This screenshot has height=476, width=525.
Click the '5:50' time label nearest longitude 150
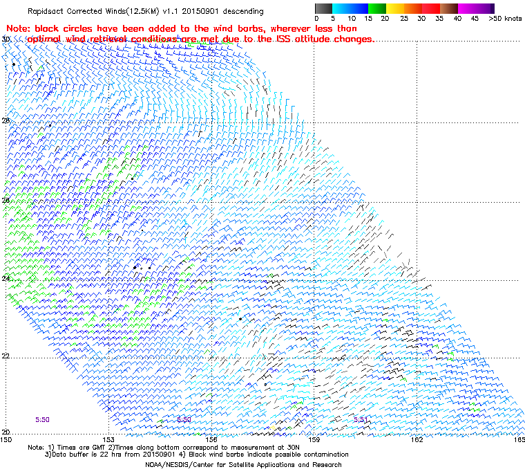pyautogui.click(x=43, y=419)
